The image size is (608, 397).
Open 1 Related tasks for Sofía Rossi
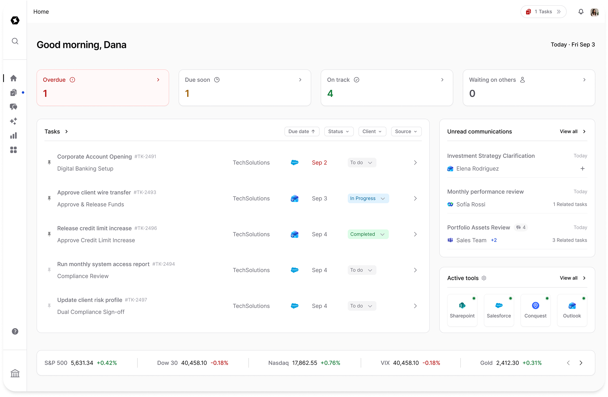click(570, 204)
